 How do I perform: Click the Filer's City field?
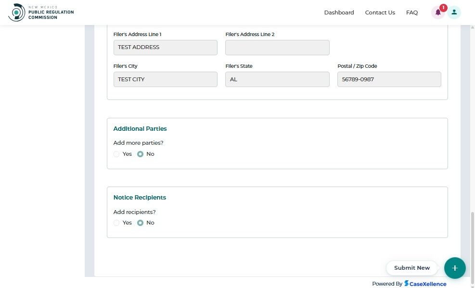coord(165,79)
